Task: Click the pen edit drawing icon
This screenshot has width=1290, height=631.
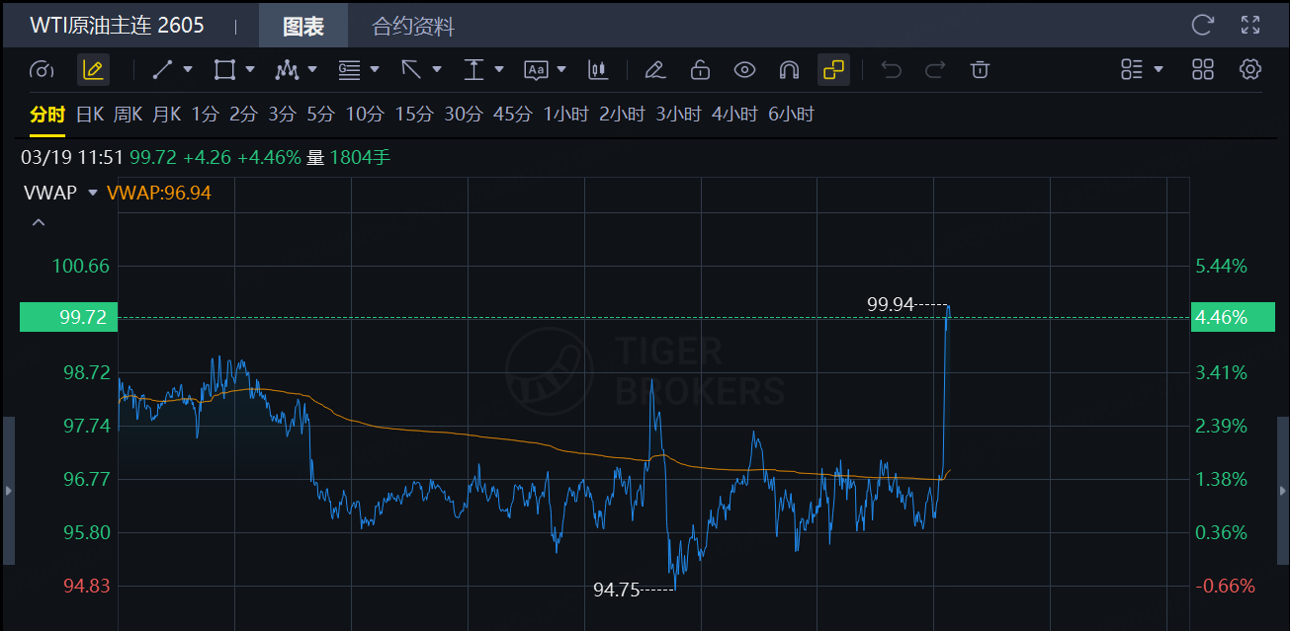Action: pos(653,69)
